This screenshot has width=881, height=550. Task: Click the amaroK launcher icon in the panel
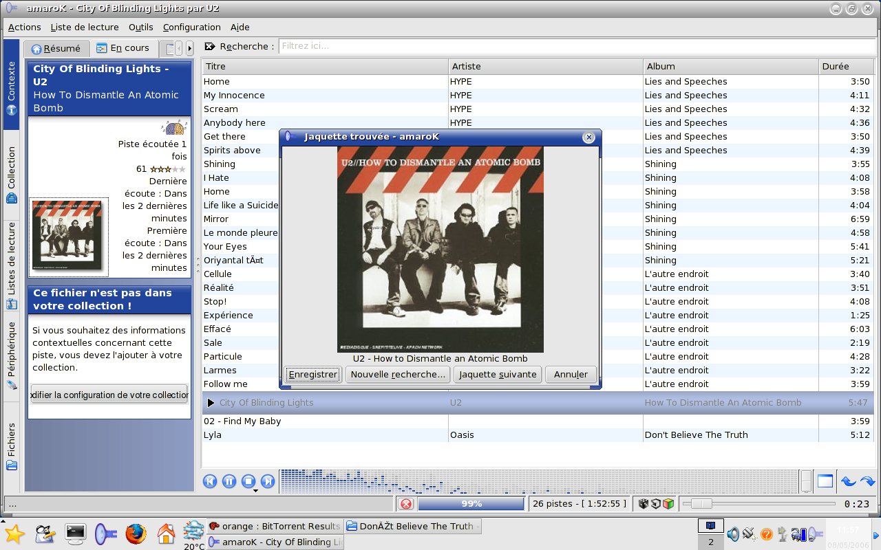click(x=105, y=533)
